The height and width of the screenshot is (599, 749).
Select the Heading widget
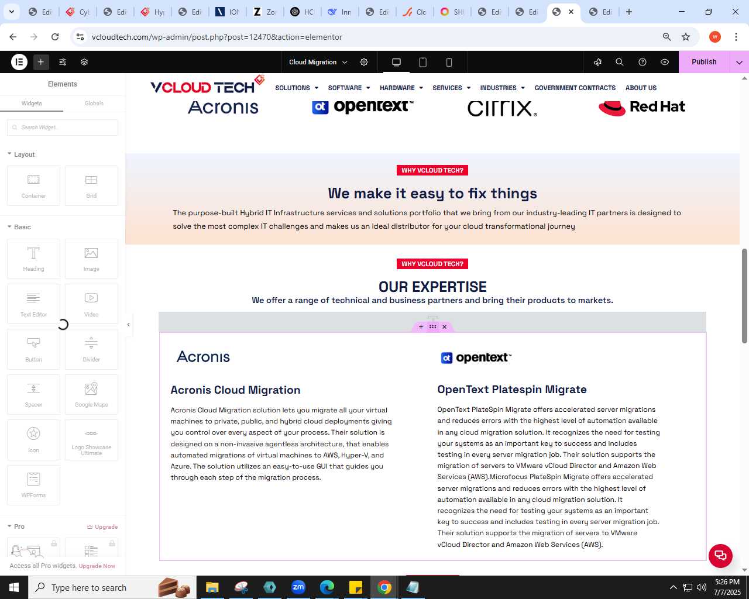pyautogui.click(x=33, y=259)
